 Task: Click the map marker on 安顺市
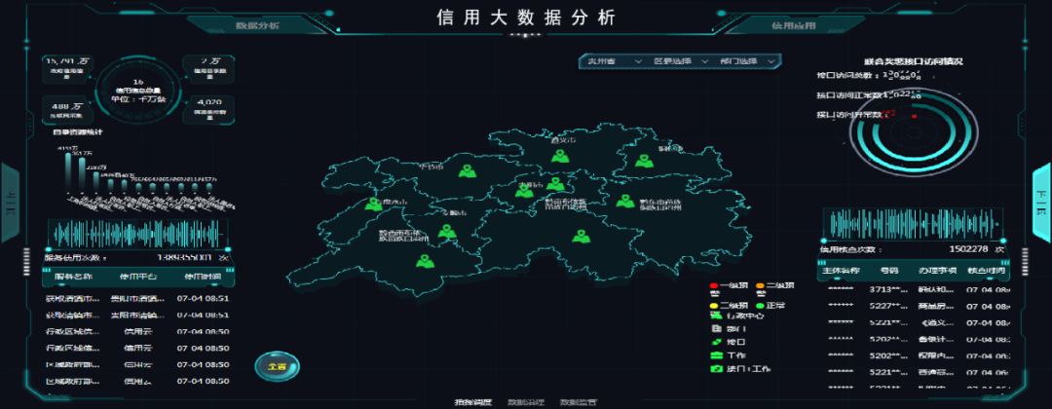click(447, 232)
